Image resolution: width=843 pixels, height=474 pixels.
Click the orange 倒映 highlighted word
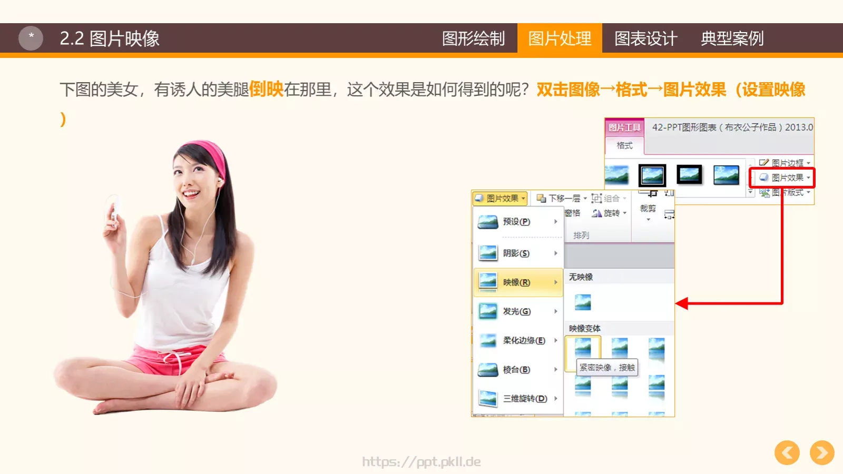coord(266,89)
